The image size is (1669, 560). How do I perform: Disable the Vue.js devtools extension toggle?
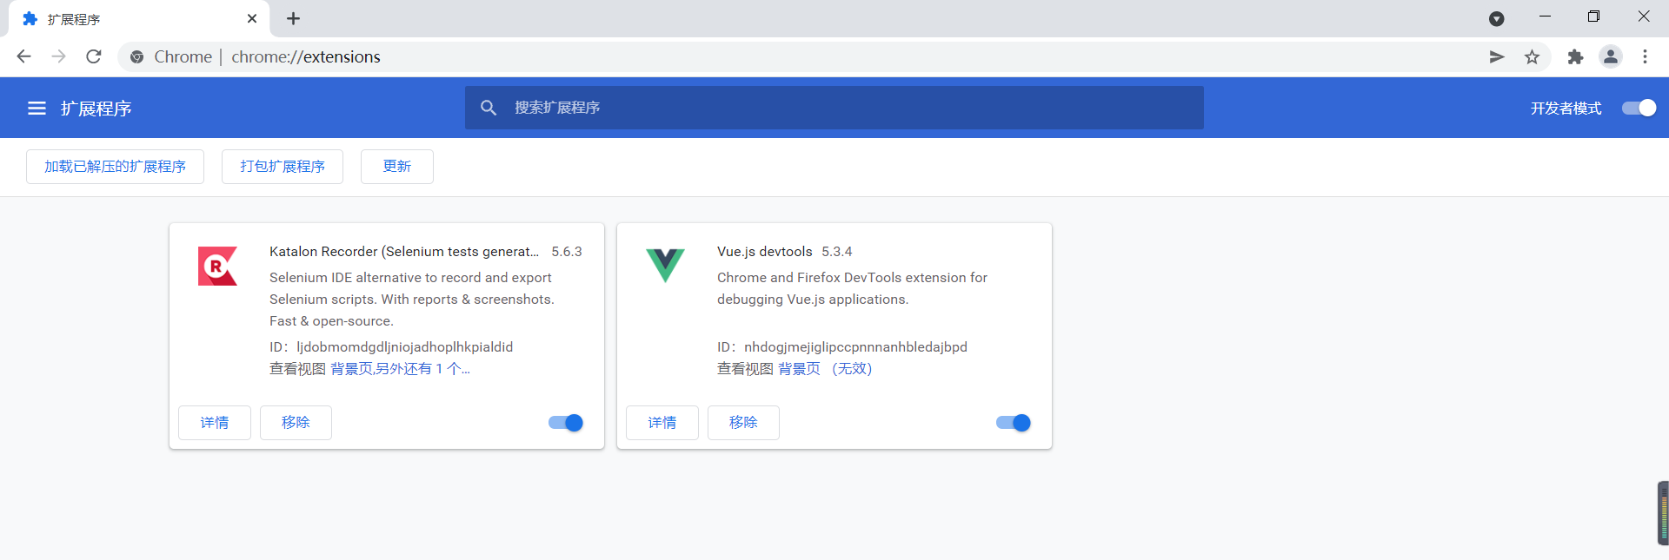click(1014, 423)
